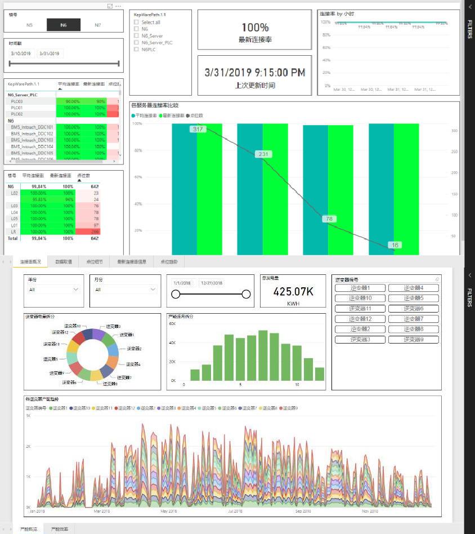This screenshot has height=534, width=475.
Task: Click the 逆变器10 button
Action: point(360,299)
